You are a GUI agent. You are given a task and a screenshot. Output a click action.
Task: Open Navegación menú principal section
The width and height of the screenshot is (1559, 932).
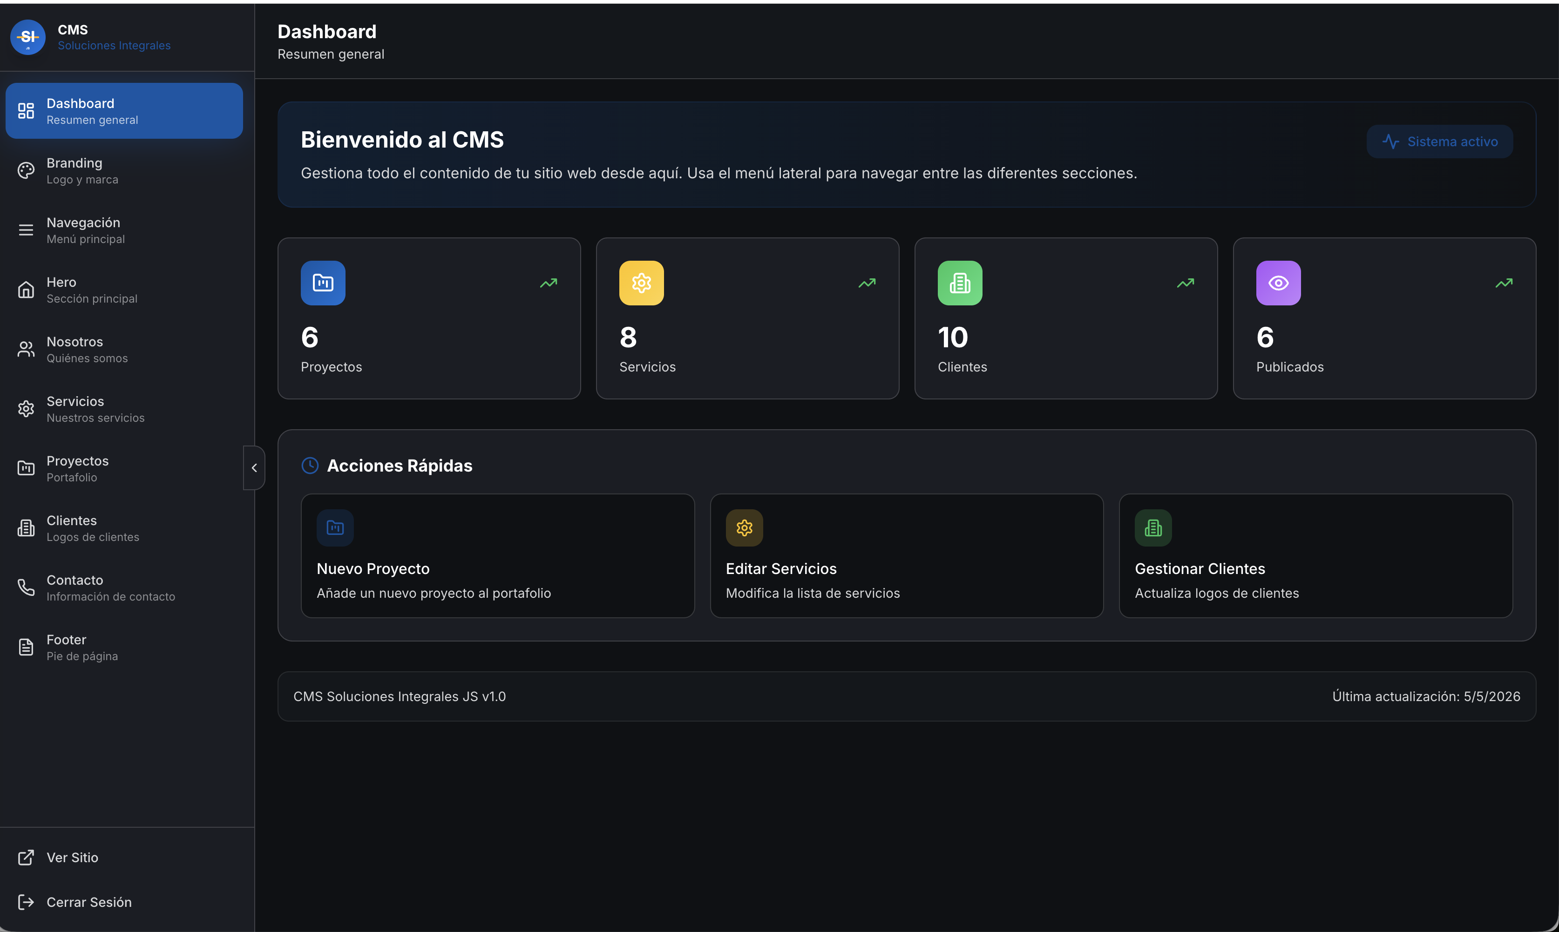[x=124, y=230]
